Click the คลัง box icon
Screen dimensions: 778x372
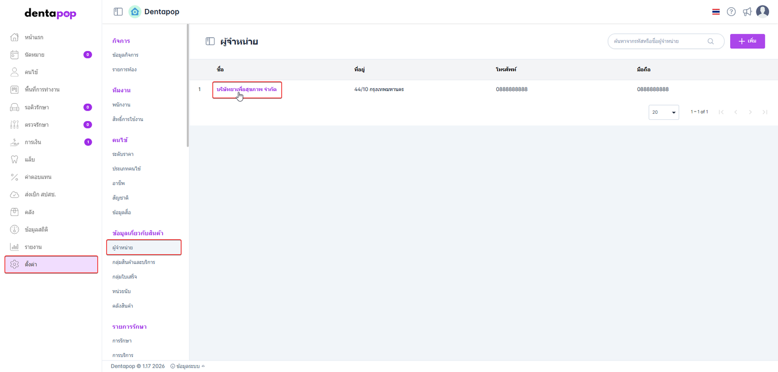click(x=15, y=212)
